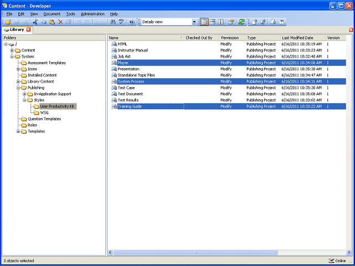The image size is (355, 266).
Task: Open the Help menu
Action: pyautogui.click(x=114, y=14)
